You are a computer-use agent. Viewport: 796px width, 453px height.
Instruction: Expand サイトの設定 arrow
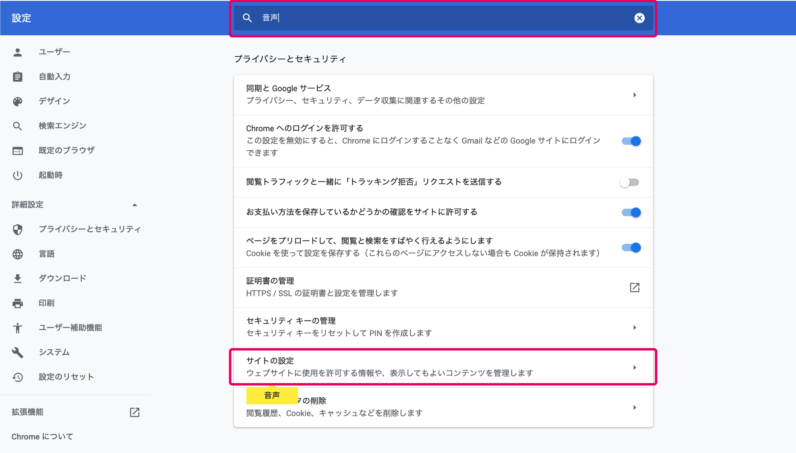pos(635,367)
